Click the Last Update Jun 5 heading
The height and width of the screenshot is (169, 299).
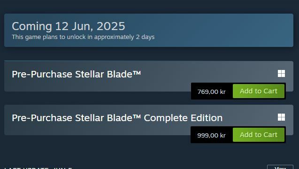coord(38,168)
